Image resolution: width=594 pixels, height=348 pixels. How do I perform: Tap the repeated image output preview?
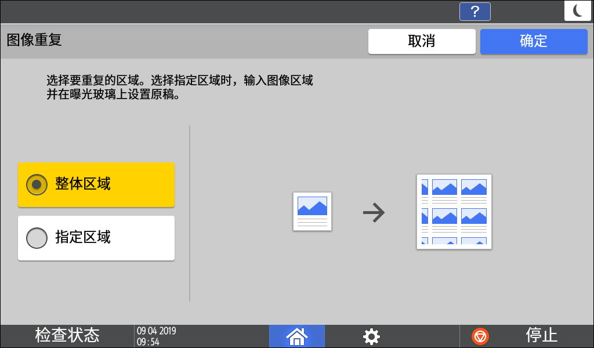tap(454, 211)
